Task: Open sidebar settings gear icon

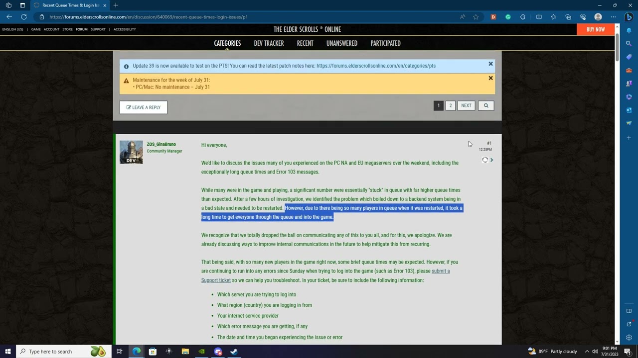Action: [x=629, y=338]
